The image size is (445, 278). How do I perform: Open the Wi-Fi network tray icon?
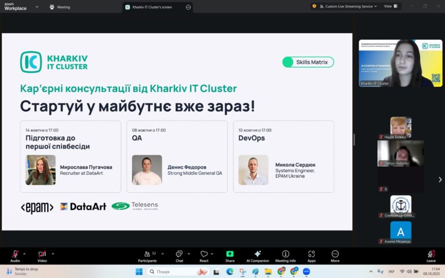(x=402, y=272)
